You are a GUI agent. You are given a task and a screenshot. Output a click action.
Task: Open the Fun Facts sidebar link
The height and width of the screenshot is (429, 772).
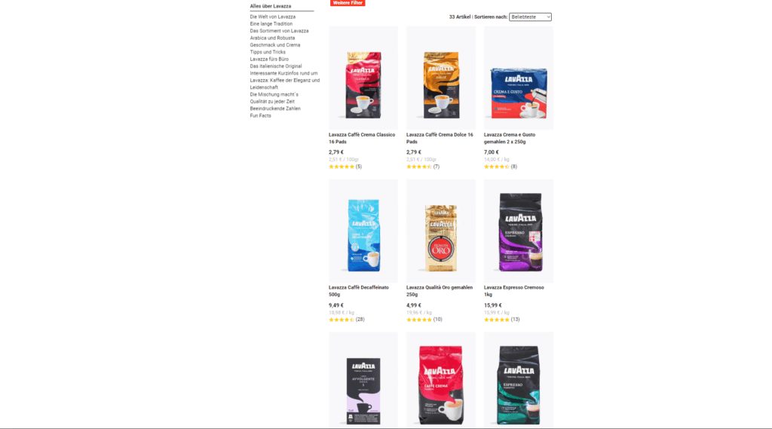tap(260, 116)
